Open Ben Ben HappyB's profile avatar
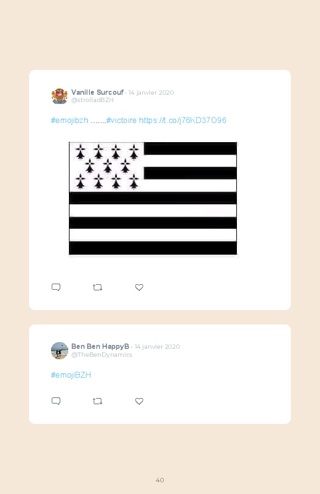320x494 pixels. pyautogui.click(x=60, y=350)
